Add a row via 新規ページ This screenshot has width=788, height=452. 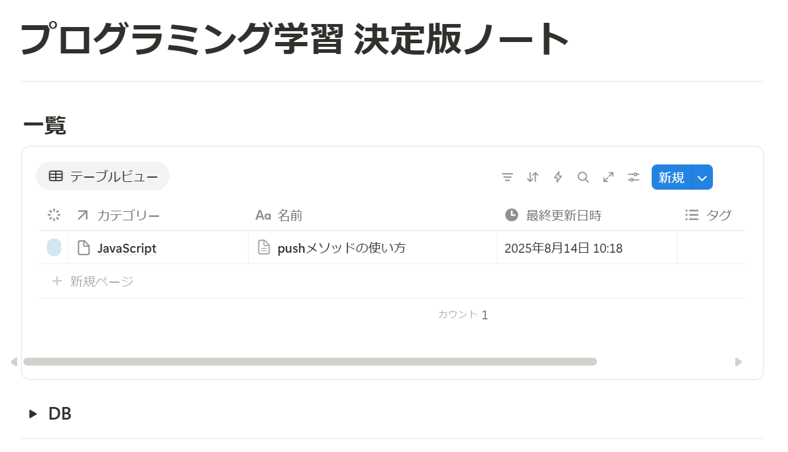point(101,281)
